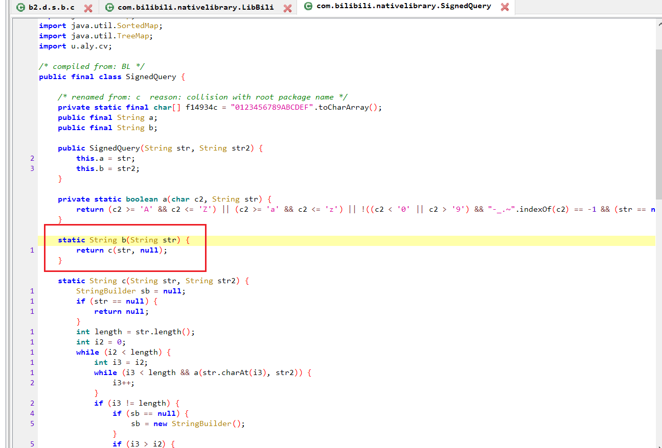
Task: Close the SignedQuery tab
Action: (505, 7)
